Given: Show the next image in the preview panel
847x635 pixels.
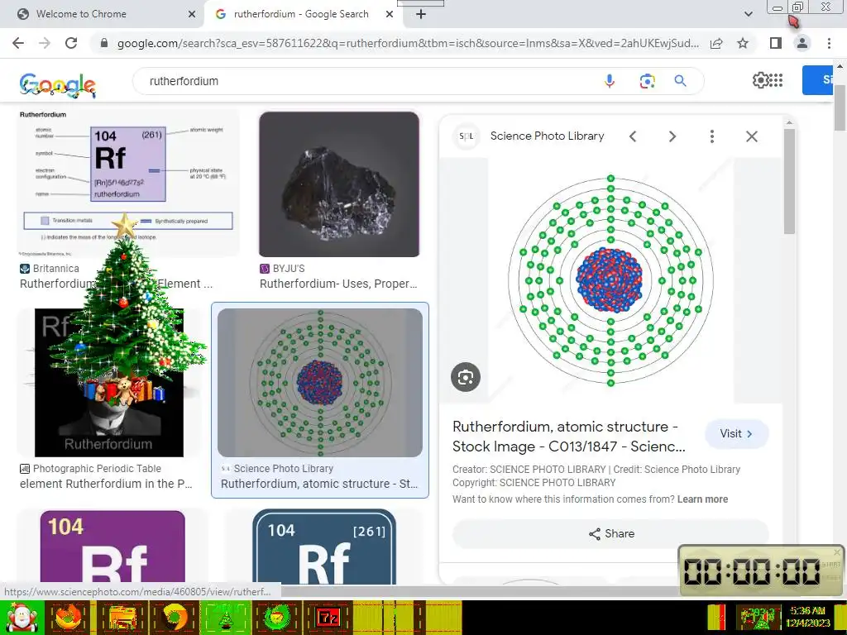Looking at the screenshot, I should [672, 136].
